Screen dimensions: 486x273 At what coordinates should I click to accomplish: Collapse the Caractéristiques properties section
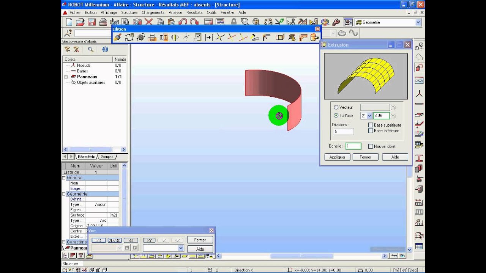coord(64,242)
